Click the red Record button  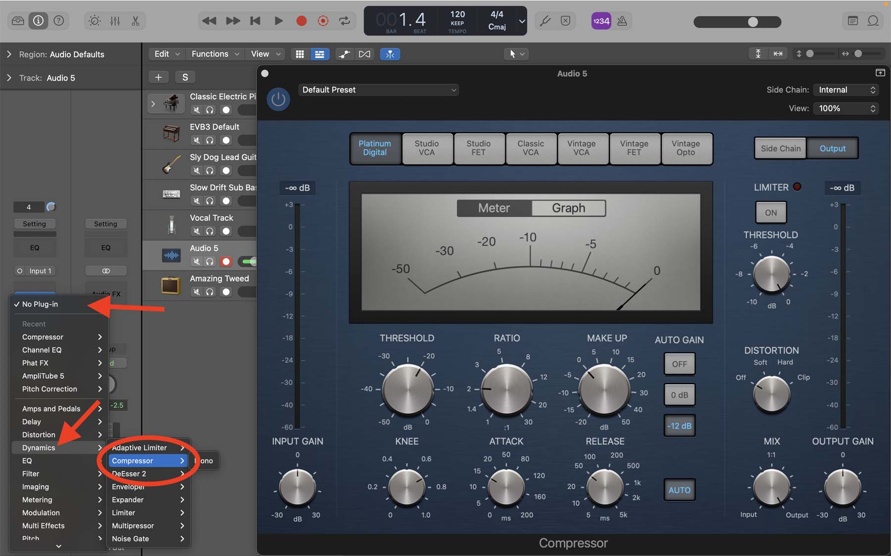click(301, 21)
